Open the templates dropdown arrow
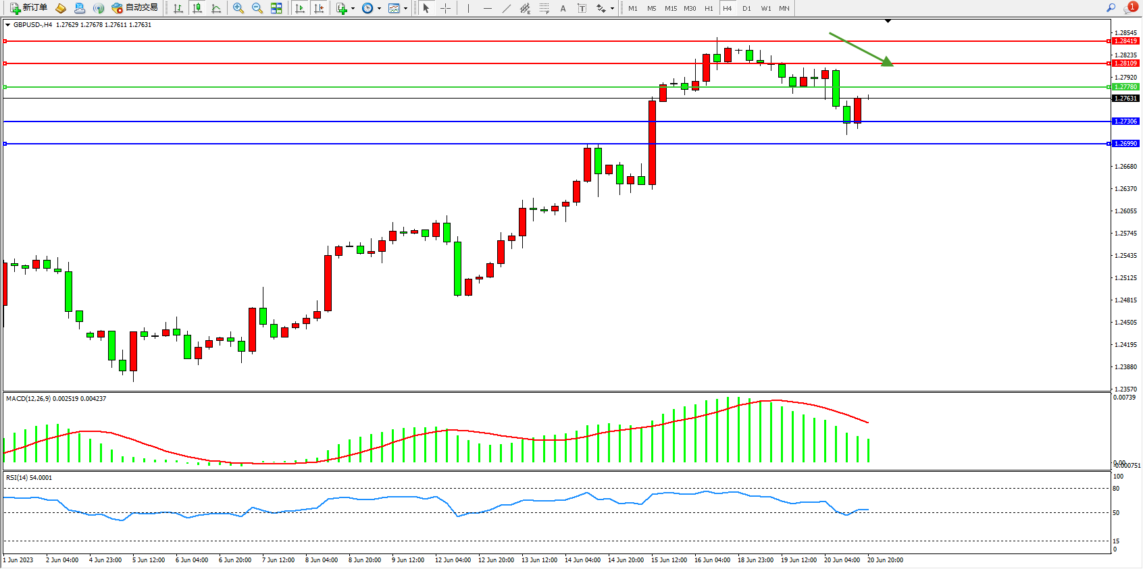Screen dimensions: 1143x569 click(x=405, y=9)
